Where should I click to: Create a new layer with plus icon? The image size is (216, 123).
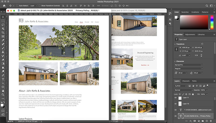click(x=207, y=121)
